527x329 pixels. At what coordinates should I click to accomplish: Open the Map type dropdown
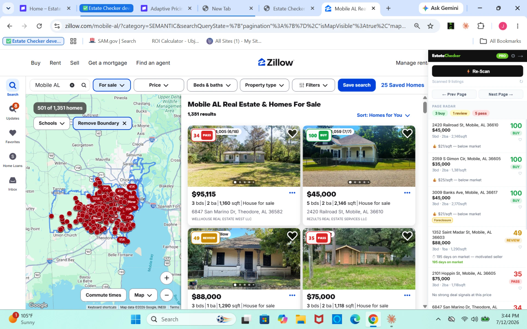point(143,295)
